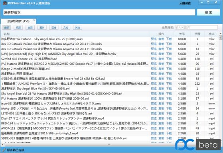This screenshot has height=153, width=223.
Task: Click 预览 in the 3.1GB avi row
Action: pyautogui.click(x=154, y=99)
